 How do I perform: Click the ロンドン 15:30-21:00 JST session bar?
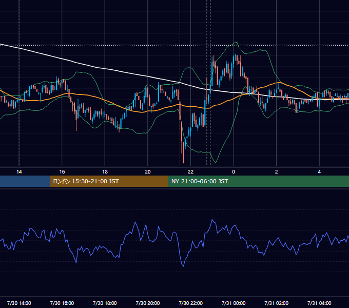[x=109, y=181]
